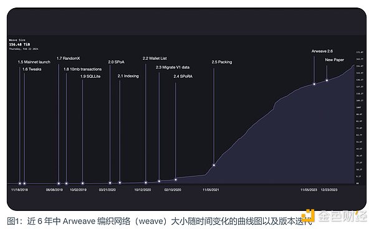The image size is (374, 229).
Task: Click the 1.6 Tweaks marker dot
Action: [x=24, y=184]
